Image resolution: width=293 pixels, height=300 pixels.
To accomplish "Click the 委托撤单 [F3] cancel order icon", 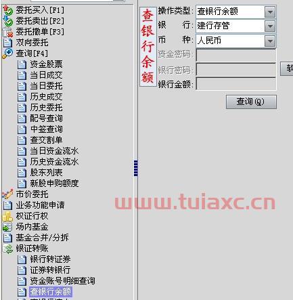I will [8, 32].
